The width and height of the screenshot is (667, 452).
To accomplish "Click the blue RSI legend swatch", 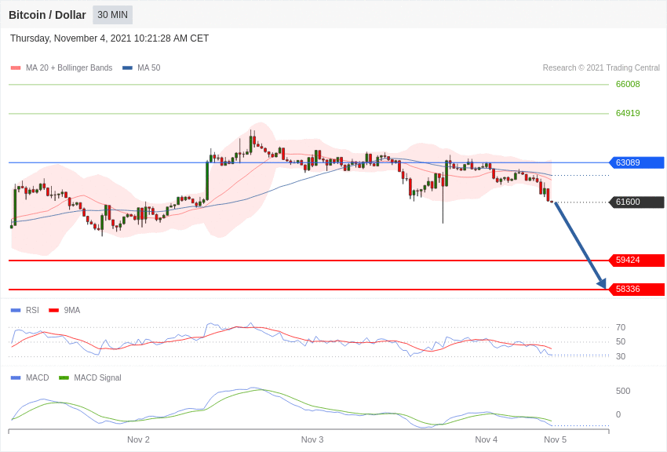I will tap(16, 311).
